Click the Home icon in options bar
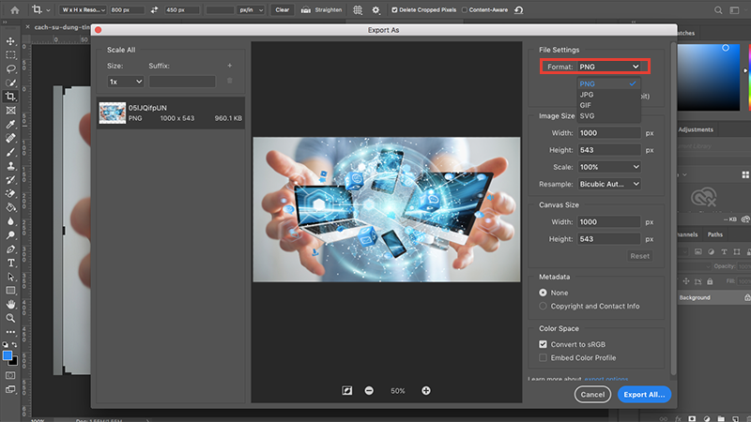Image resolution: width=751 pixels, height=422 pixels. click(x=15, y=9)
